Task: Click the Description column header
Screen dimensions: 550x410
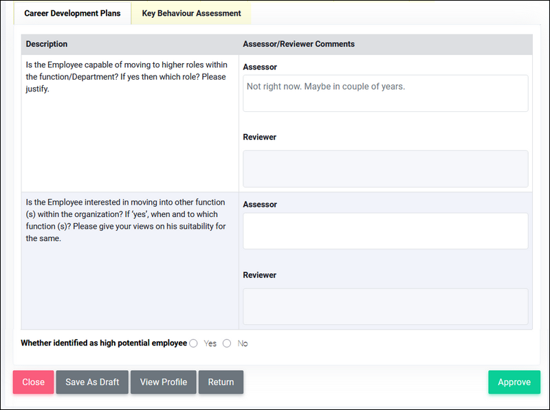Action: [x=47, y=44]
